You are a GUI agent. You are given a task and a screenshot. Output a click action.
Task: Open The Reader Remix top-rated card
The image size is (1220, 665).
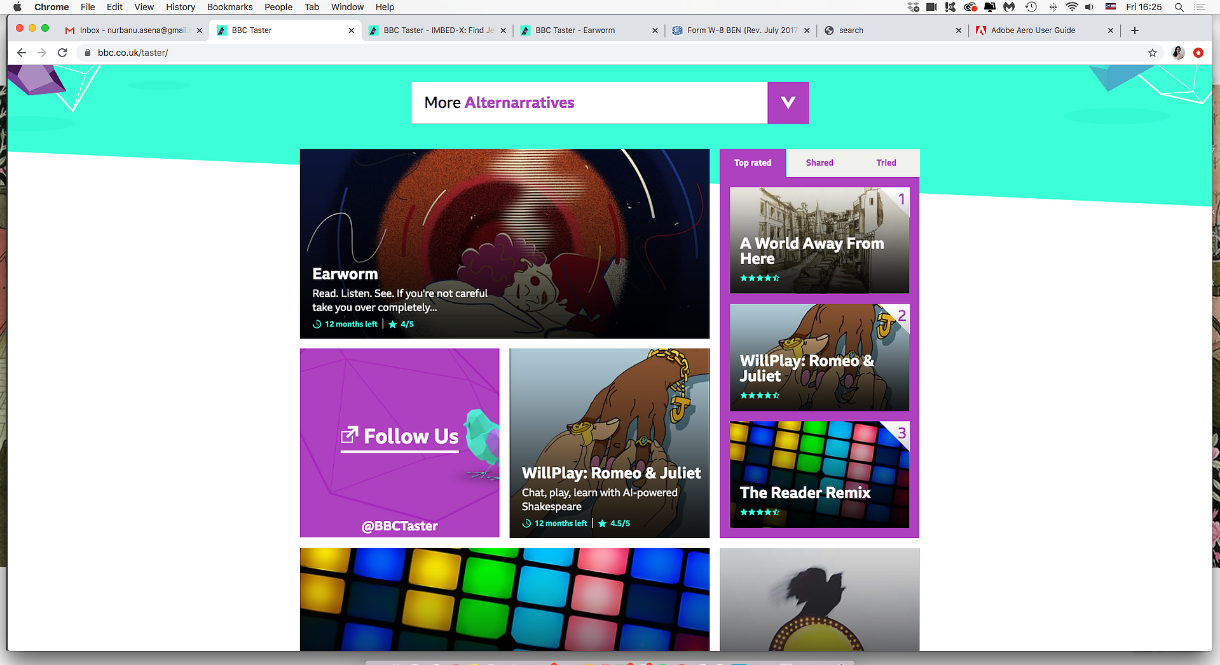(819, 474)
